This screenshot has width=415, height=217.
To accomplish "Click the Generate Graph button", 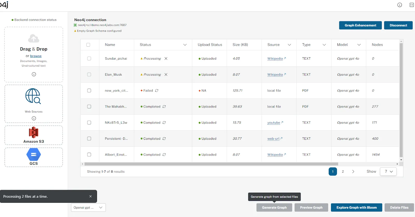I will pos(274,207).
